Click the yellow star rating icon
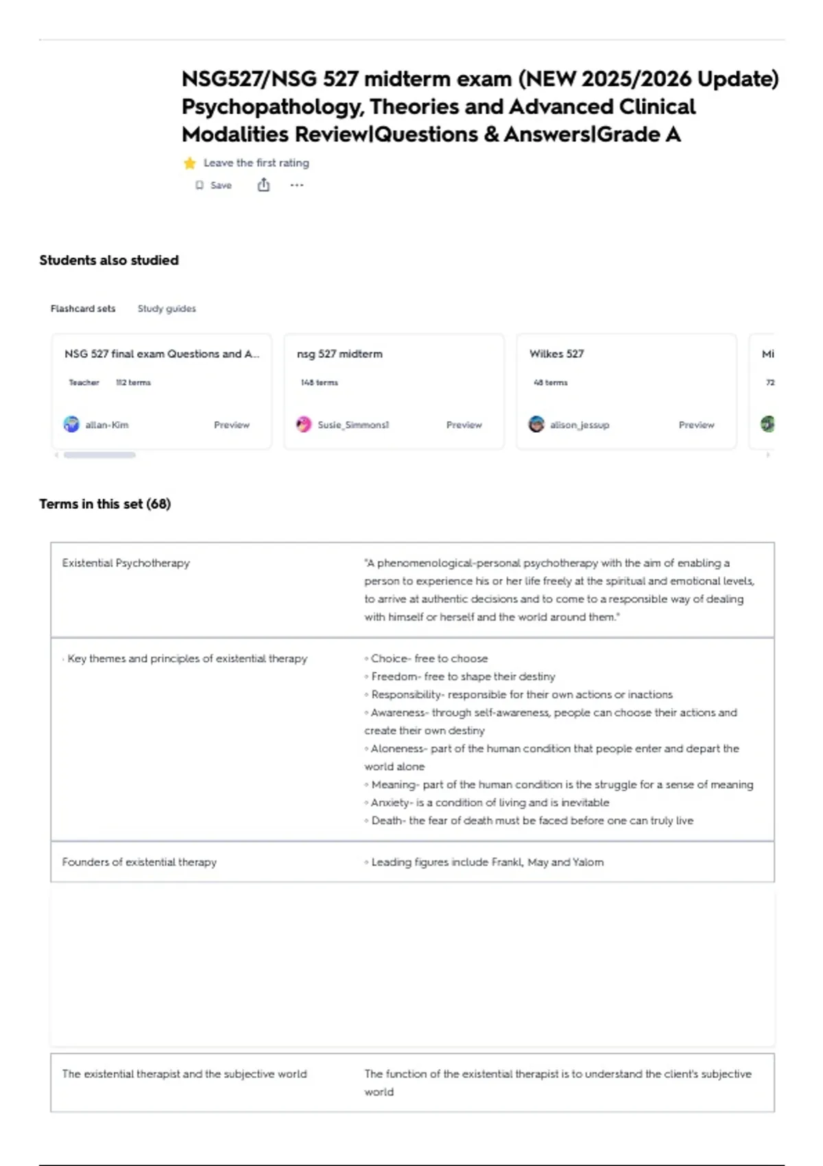Screen dimensions: 823x1166 click(189, 163)
